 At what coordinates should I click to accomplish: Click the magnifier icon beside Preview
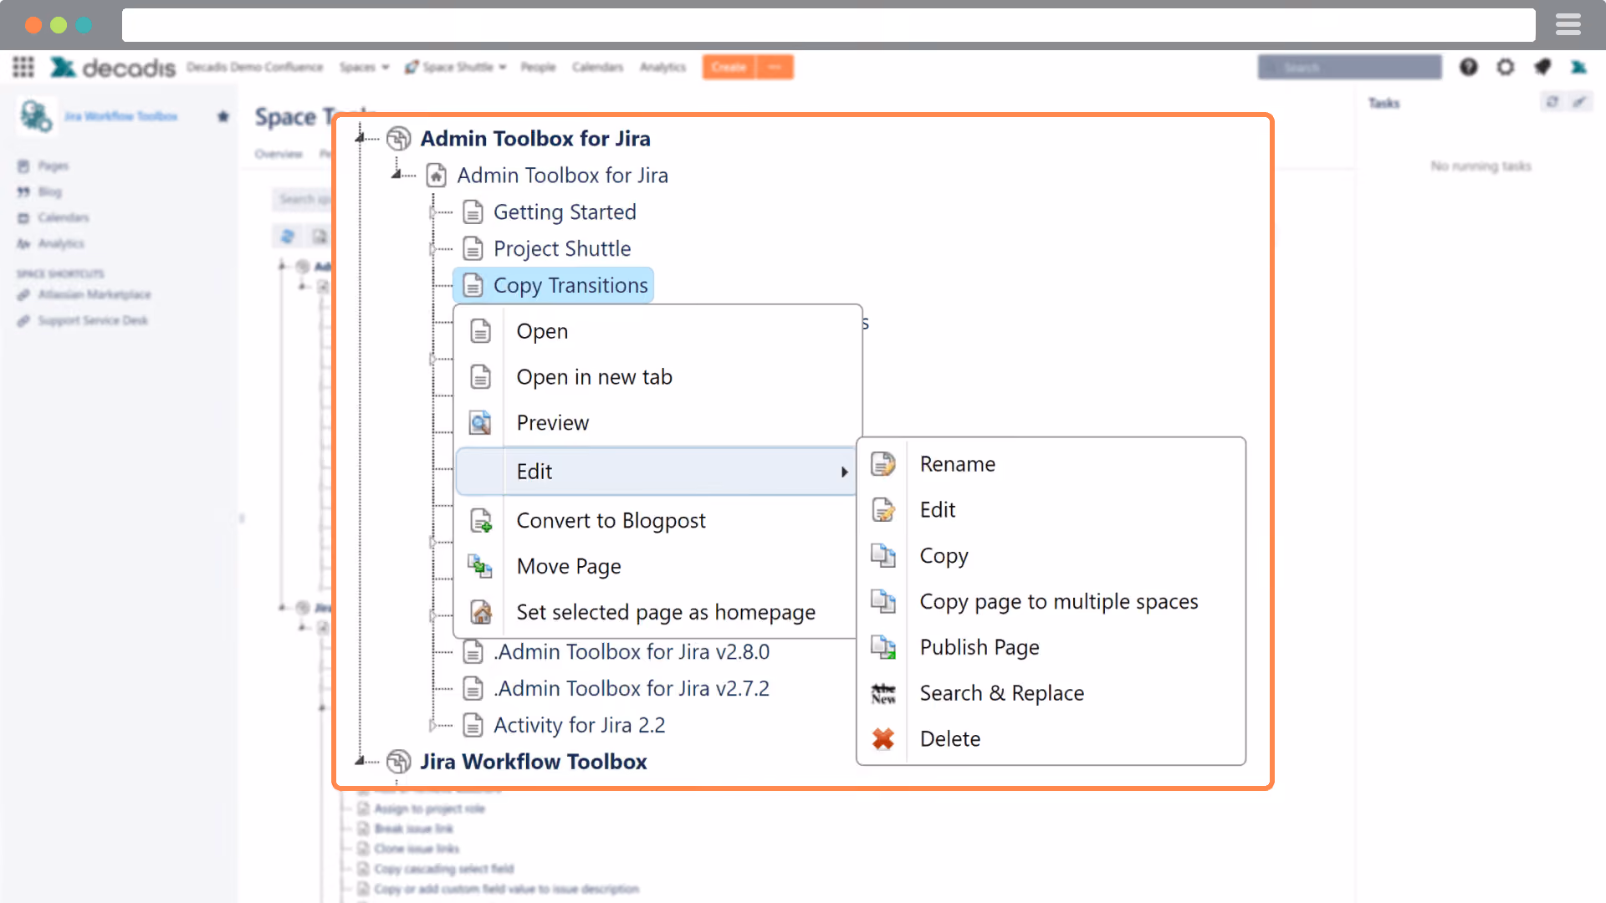click(x=480, y=422)
